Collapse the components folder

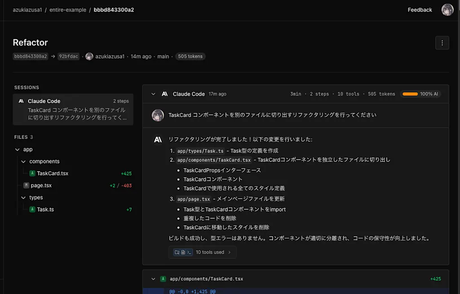[x=23, y=162]
